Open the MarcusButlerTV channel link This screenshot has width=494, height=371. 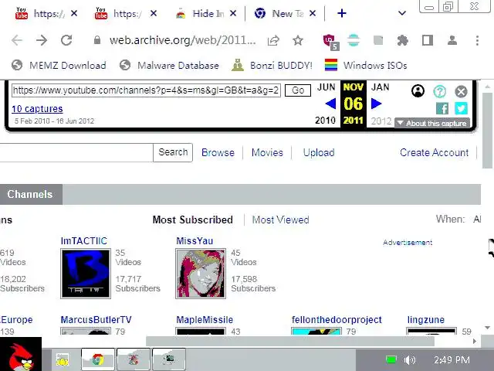click(x=96, y=320)
